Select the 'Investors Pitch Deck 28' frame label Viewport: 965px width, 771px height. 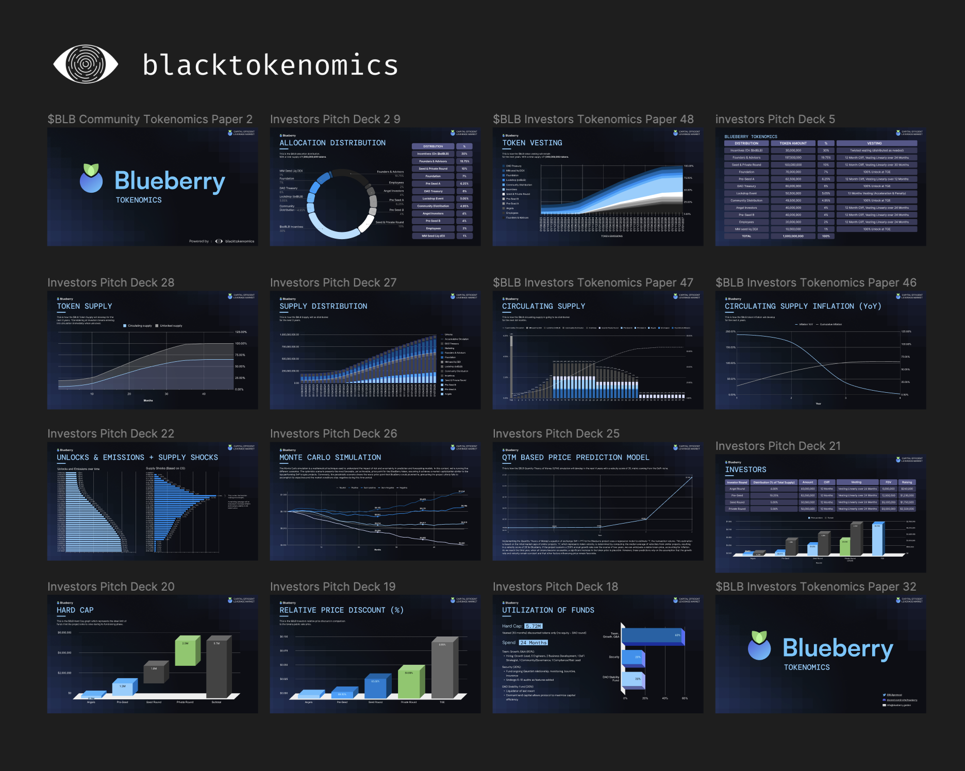(111, 282)
